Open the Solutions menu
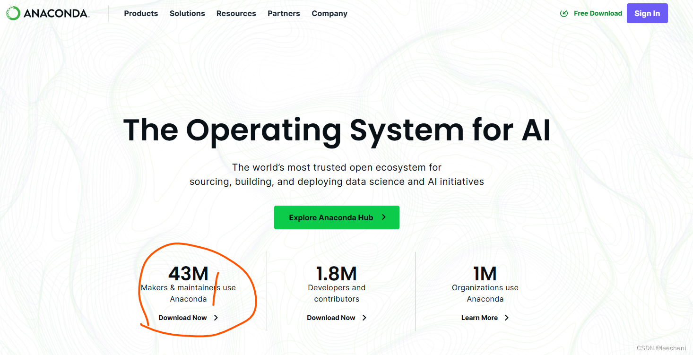The height and width of the screenshot is (355, 693). (187, 13)
